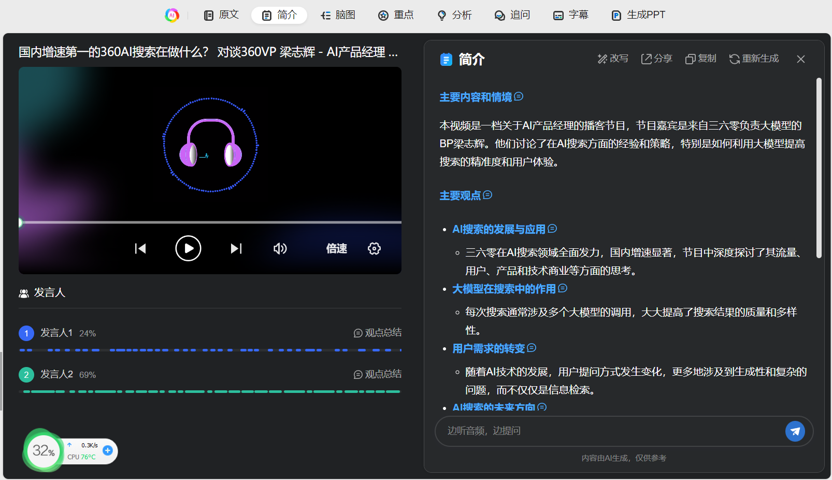Screen dimensions: 832x480
Task: Click comment icon next to 主要观点
Action: (487, 195)
